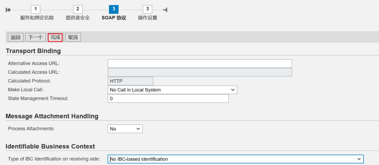This screenshot has width=379, height=165.
Task: Click the State Management Timeout field
Action: pyautogui.click(x=168, y=98)
